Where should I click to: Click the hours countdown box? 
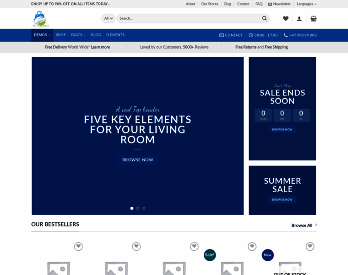pos(263,115)
